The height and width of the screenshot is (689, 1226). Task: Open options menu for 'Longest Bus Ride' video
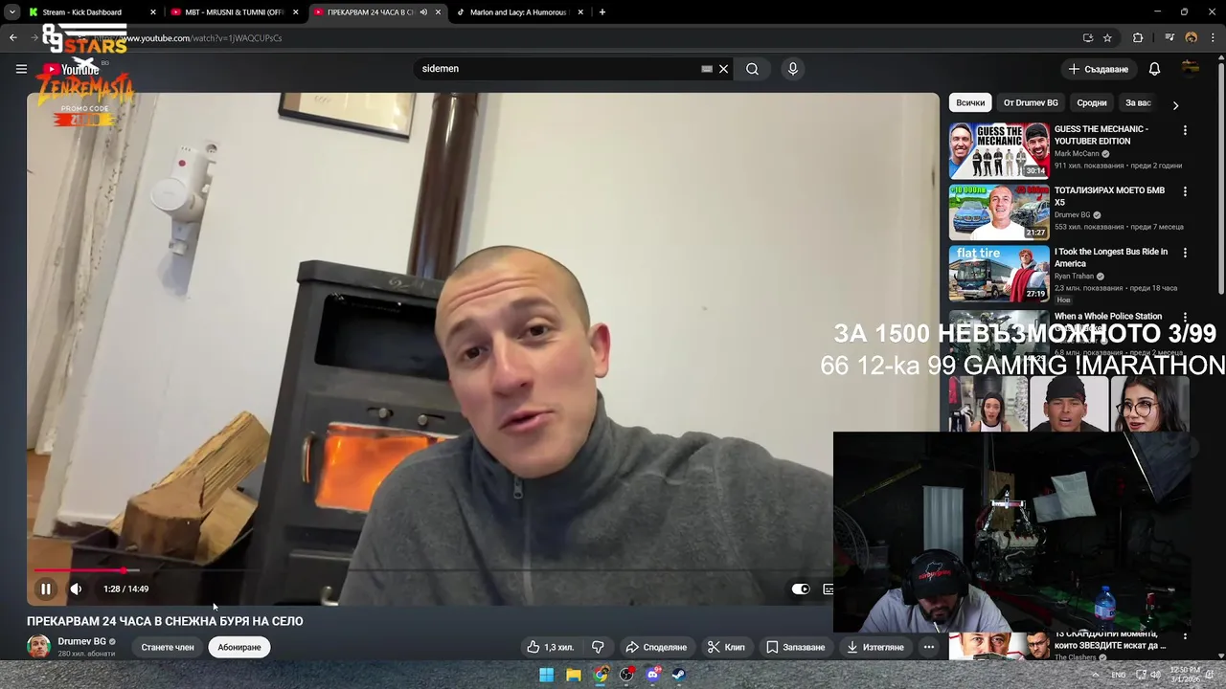pos(1185,253)
